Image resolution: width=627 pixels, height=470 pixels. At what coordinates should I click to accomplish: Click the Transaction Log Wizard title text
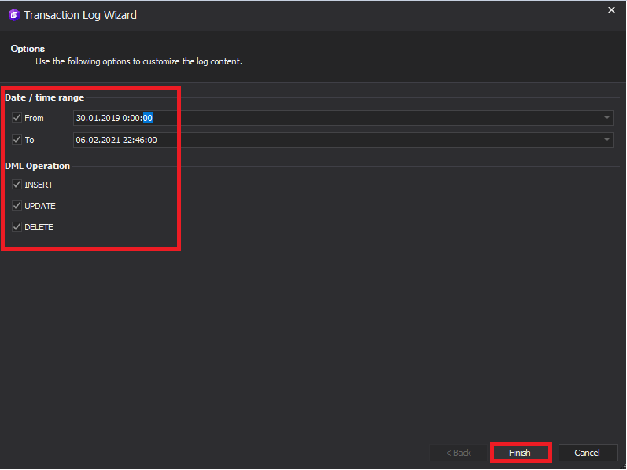[80, 15]
